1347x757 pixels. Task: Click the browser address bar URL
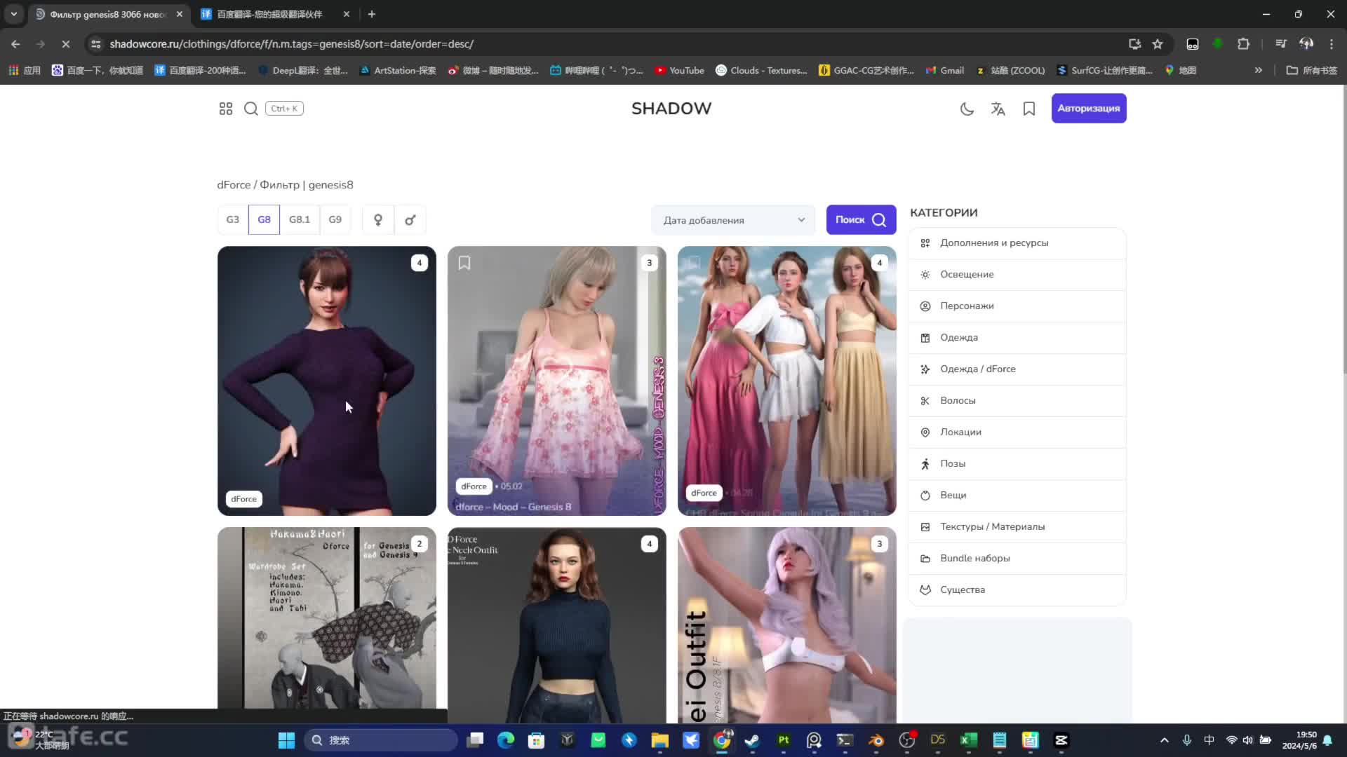click(x=291, y=44)
